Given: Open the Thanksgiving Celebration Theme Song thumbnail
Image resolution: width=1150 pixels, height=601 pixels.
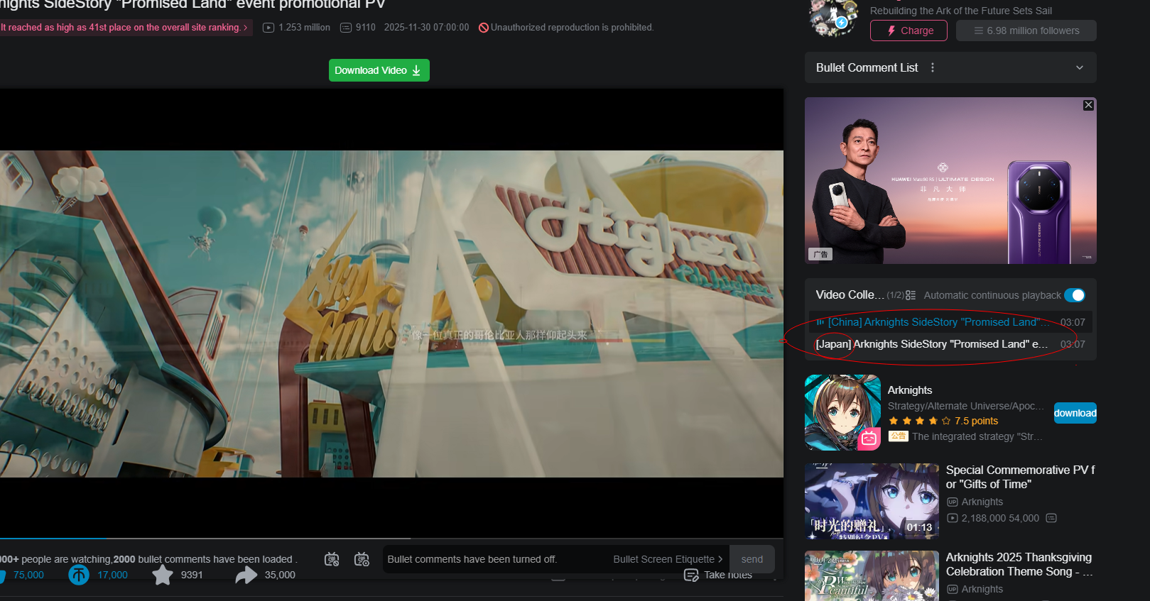Looking at the screenshot, I should click(x=872, y=575).
